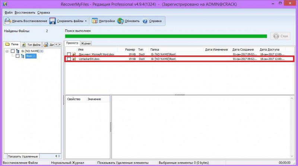Tick the checkbox for G: [NO NAME] drive

pyautogui.click(x=13, y=51)
